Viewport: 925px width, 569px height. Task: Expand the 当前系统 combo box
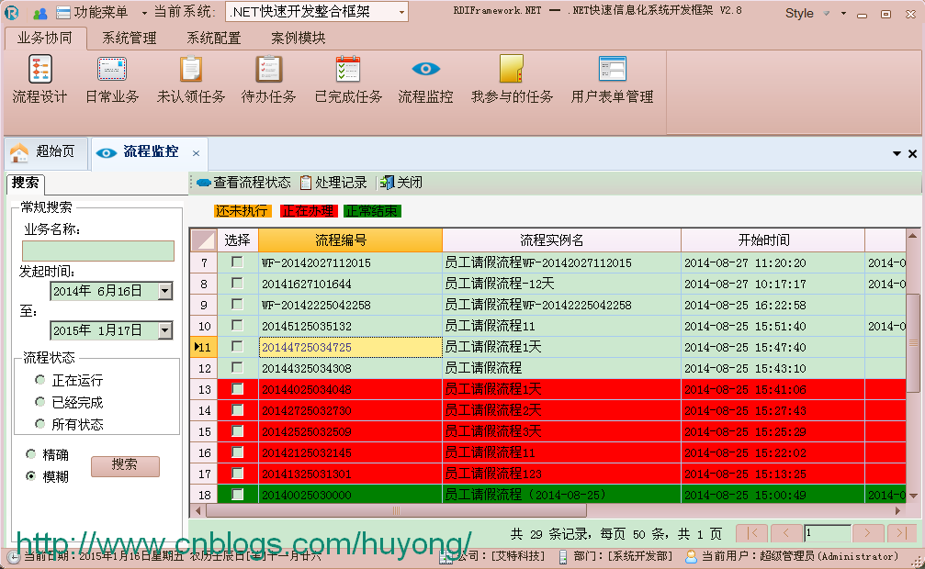[401, 12]
